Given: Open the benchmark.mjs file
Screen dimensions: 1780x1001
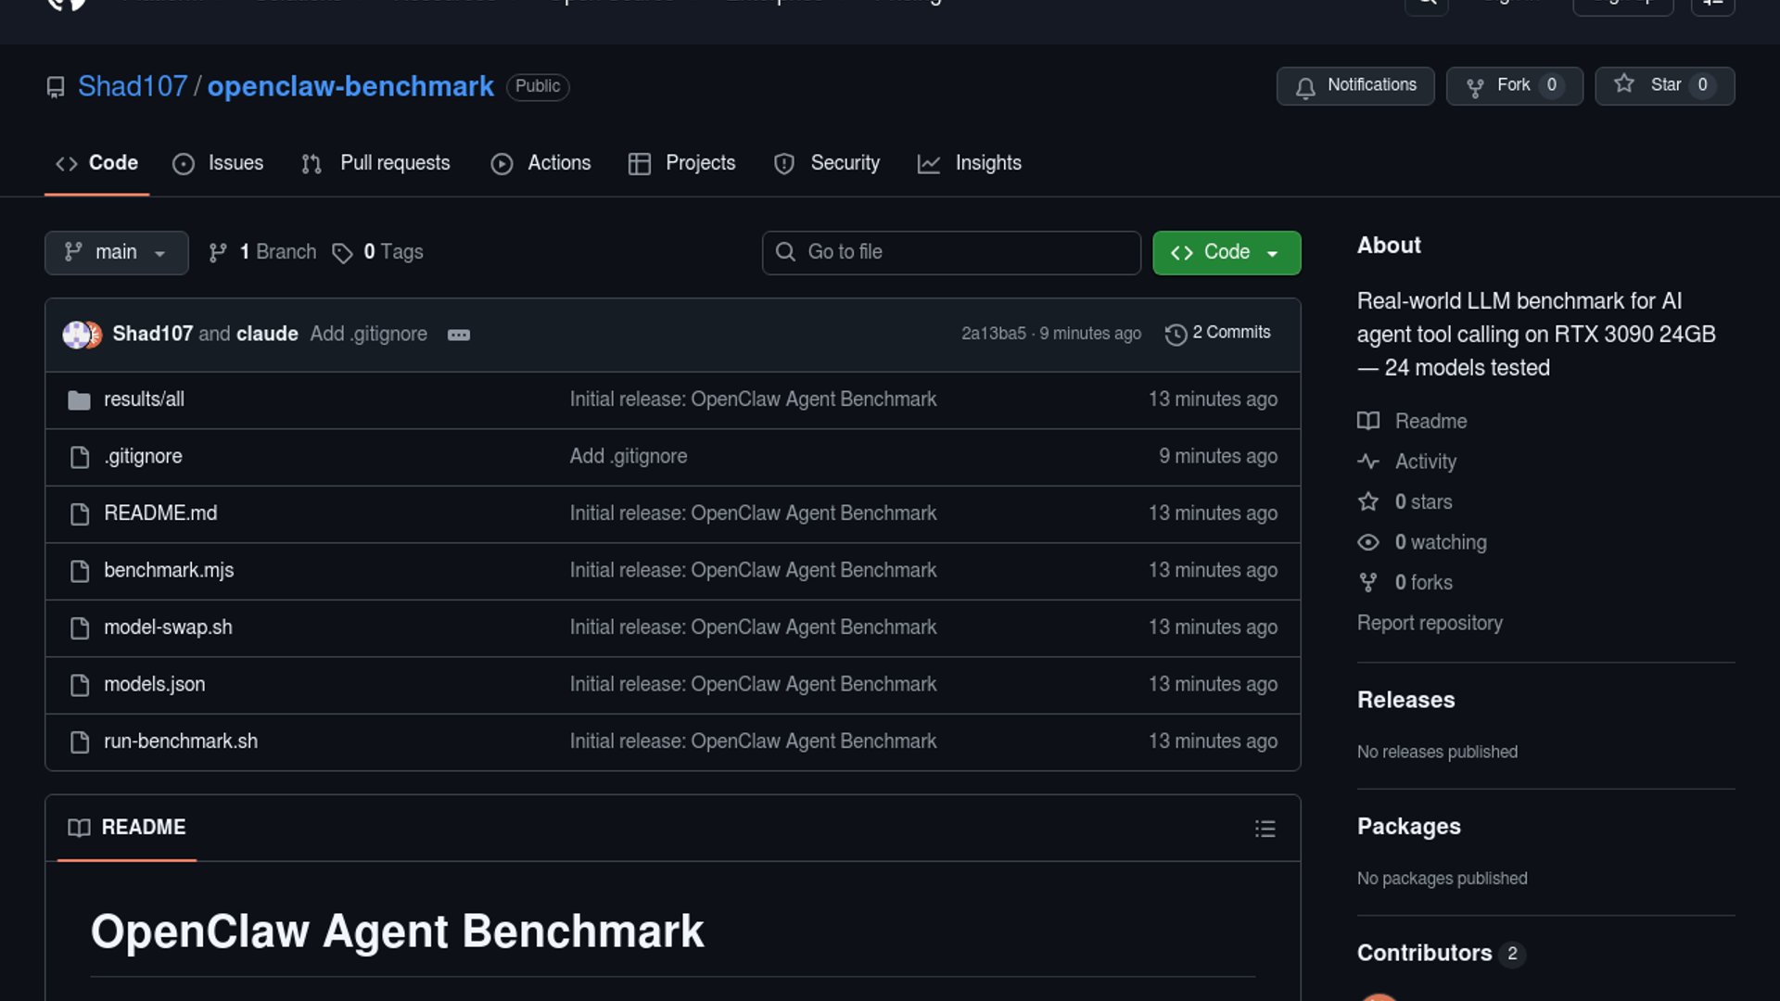Looking at the screenshot, I should pyautogui.click(x=168, y=570).
